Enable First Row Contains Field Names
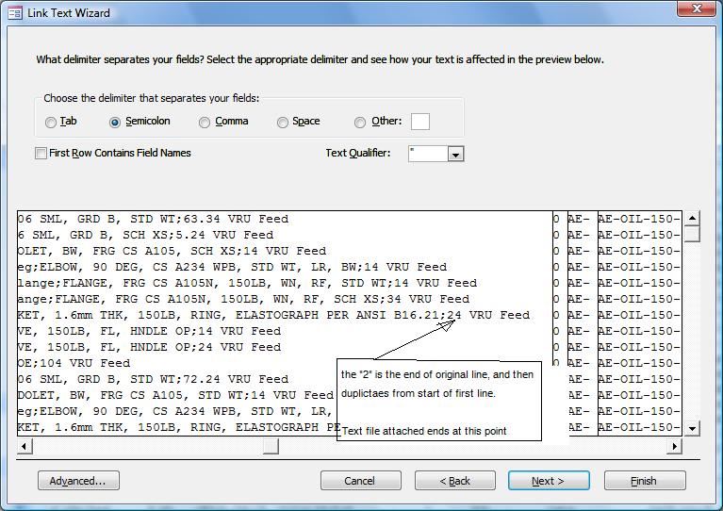Image resolution: width=723 pixels, height=511 pixels. coord(41,153)
